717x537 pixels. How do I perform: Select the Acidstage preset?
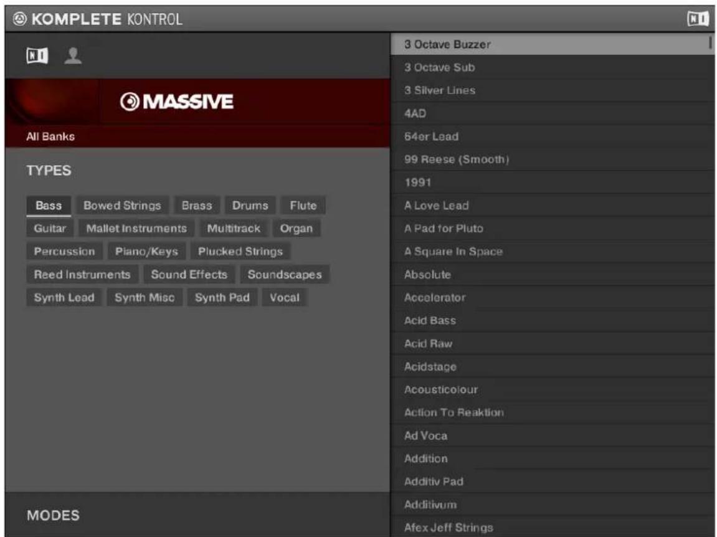[x=553, y=366]
